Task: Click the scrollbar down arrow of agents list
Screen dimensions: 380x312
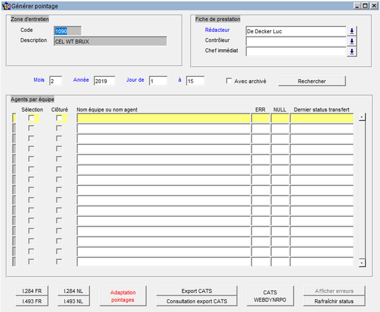Action: (362, 263)
